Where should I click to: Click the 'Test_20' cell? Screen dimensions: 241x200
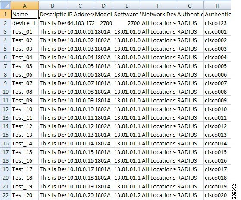(25, 195)
